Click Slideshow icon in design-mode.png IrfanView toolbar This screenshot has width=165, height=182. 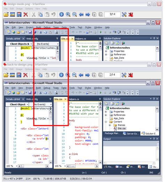(x=13, y=15)
